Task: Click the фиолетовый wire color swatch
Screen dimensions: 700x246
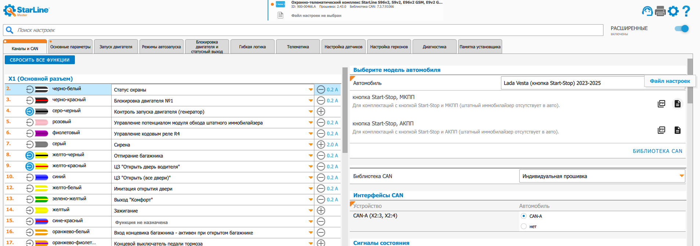Action: pyautogui.click(x=41, y=133)
